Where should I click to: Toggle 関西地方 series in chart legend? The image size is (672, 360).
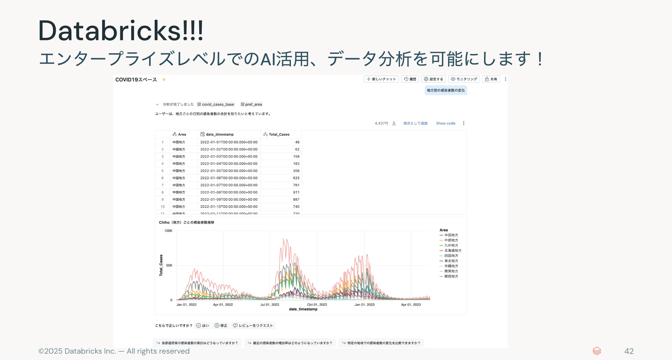(x=449, y=276)
